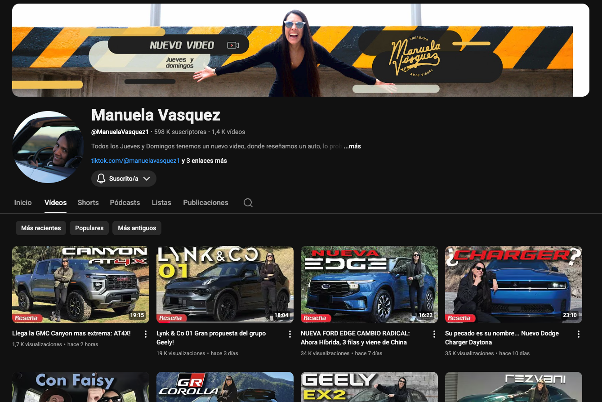Open three-dot menu for Nueva Ford Edge video
This screenshot has width=602, height=402.
434,334
